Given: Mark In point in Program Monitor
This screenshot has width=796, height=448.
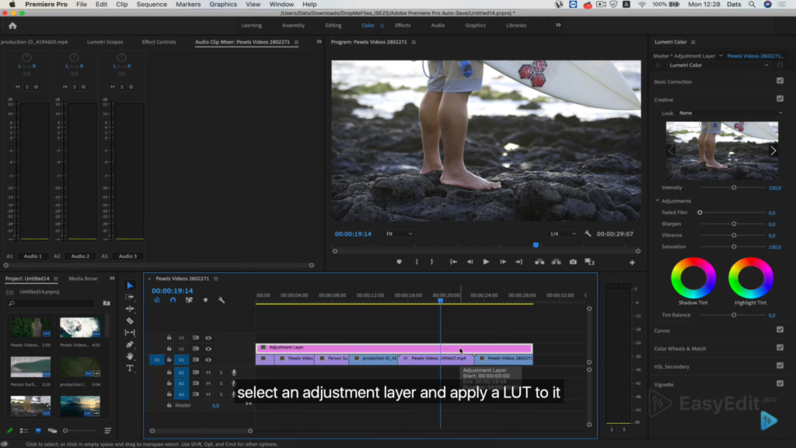Looking at the screenshot, I should tap(417, 262).
